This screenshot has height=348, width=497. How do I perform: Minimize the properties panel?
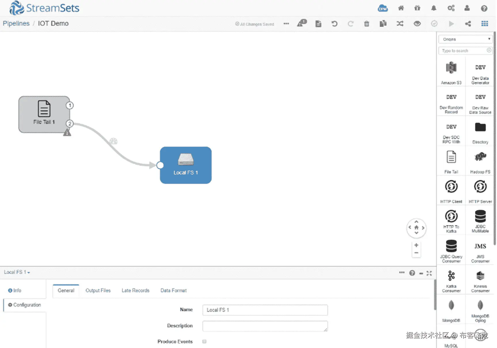pos(421,273)
